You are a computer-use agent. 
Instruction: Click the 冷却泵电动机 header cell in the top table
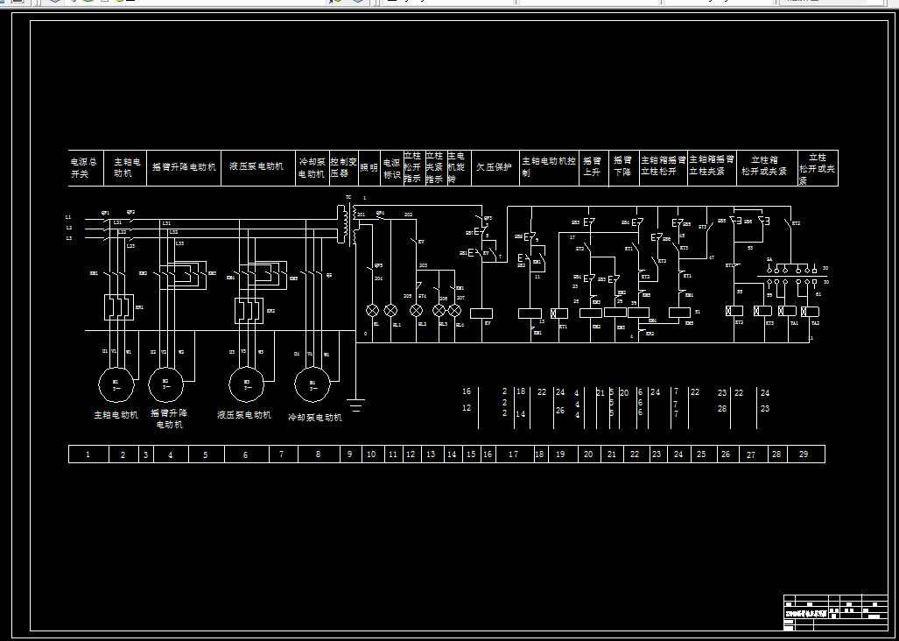pos(313,168)
